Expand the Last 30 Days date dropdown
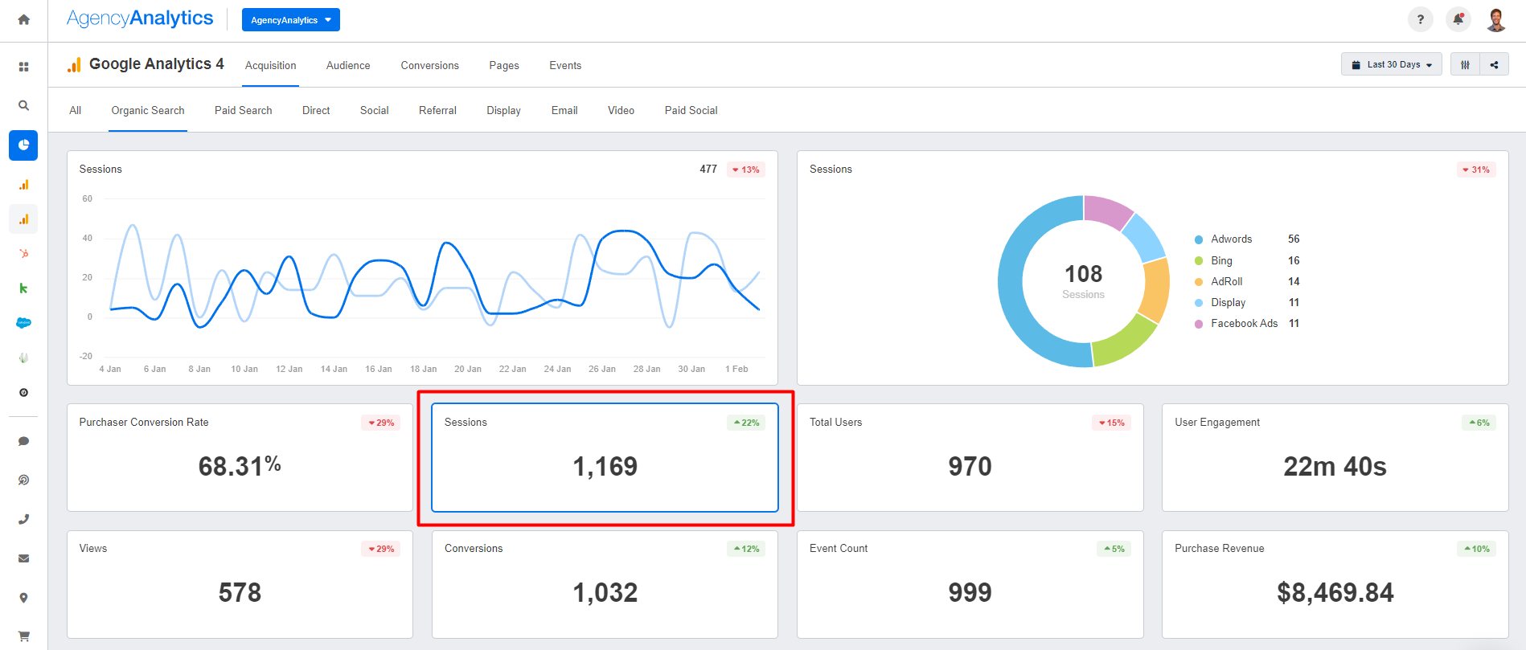The width and height of the screenshot is (1526, 650). click(x=1391, y=64)
